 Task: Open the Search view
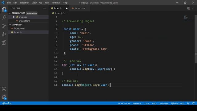click(4, 17)
